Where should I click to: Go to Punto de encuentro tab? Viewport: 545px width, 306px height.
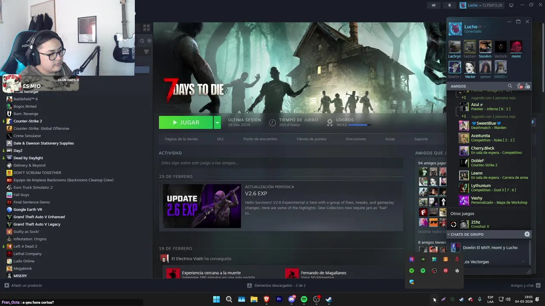click(x=260, y=139)
